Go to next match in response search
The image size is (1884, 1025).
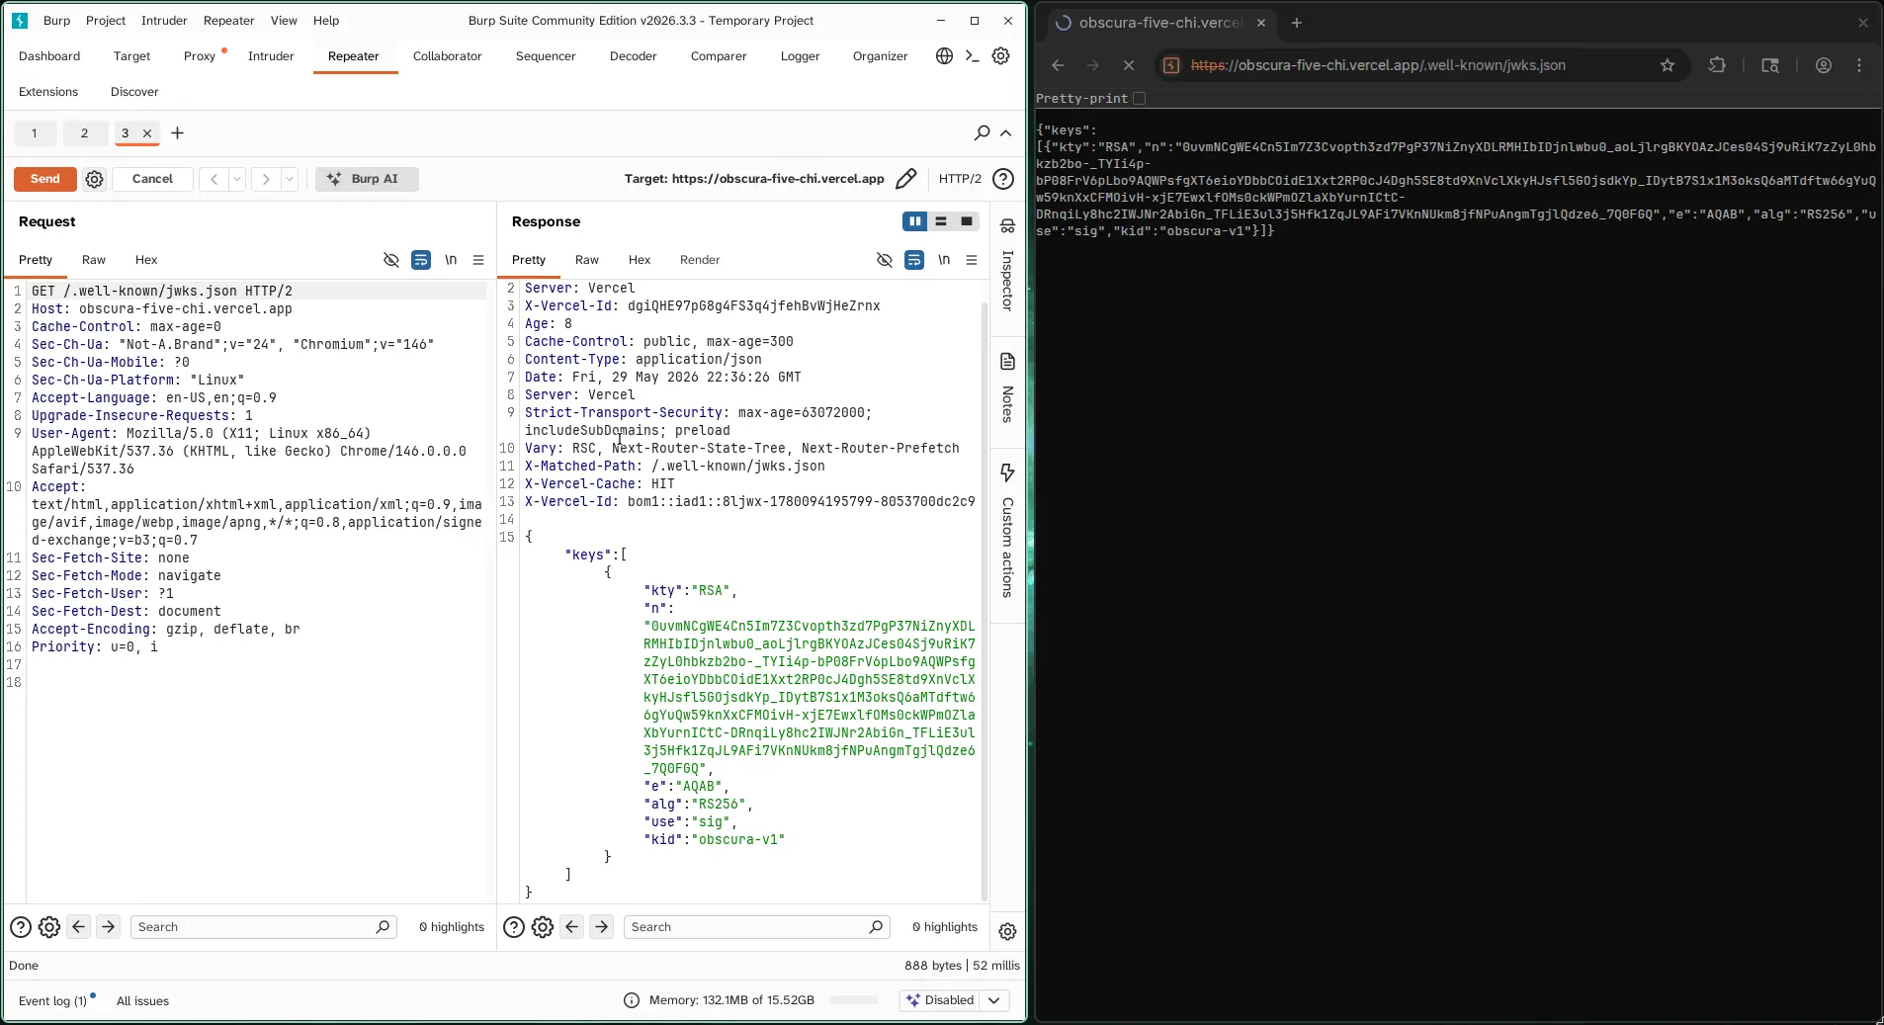click(x=602, y=927)
